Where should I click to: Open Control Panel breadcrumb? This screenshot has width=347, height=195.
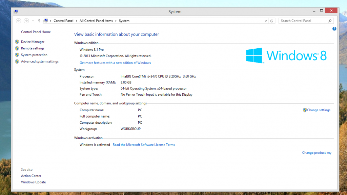(63, 21)
